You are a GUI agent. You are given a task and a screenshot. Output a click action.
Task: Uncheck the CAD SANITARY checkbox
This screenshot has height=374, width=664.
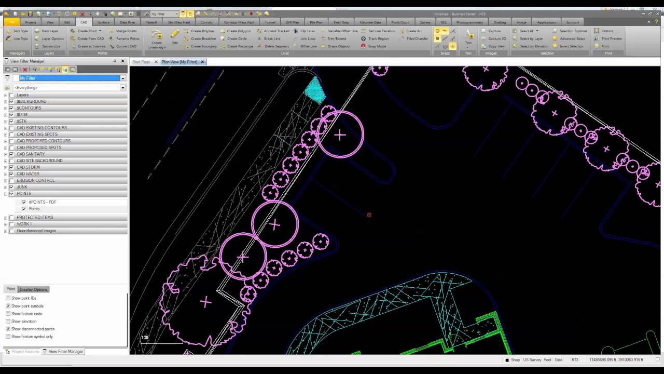(11, 154)
